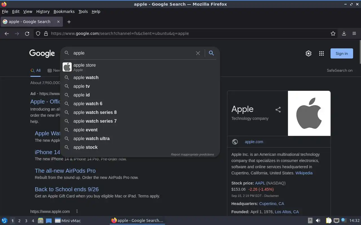Close the apple - Google Search tab
Image resolution: width=361 pixels, height=225 pixels.
click(x=58, y=22)
